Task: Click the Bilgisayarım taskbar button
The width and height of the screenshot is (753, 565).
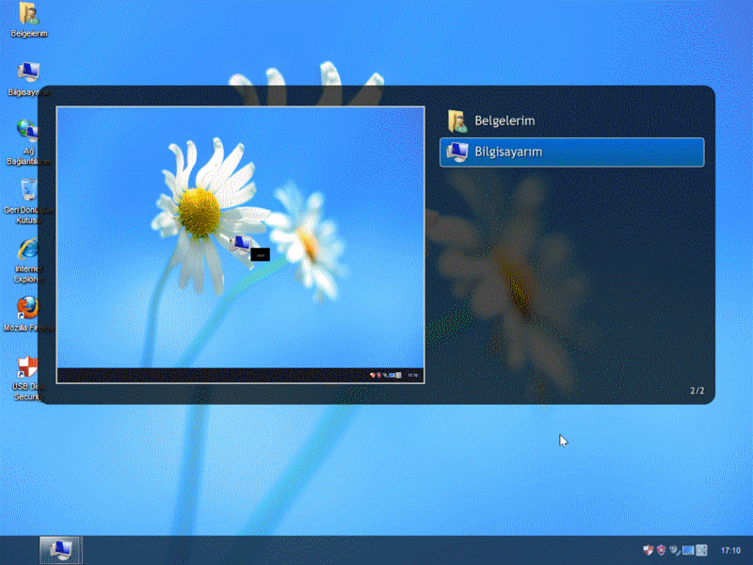Action: [x=60, y=550]
